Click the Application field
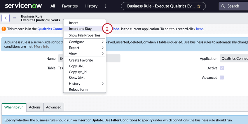 point(234,58)
